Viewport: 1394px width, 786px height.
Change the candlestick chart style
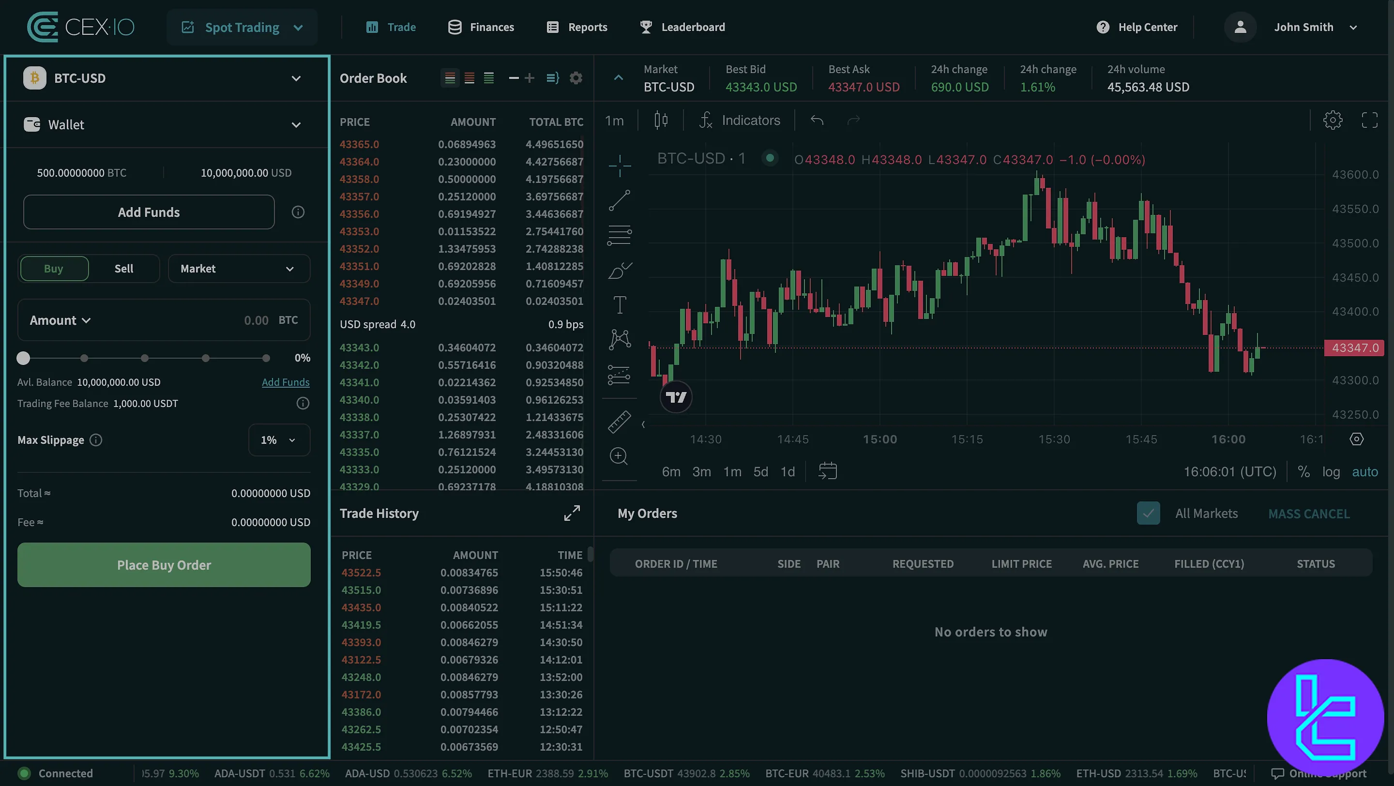coord(661,120)
